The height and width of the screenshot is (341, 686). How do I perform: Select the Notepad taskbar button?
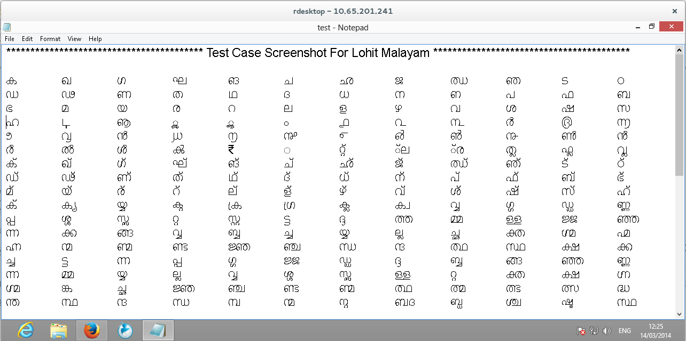158,331
